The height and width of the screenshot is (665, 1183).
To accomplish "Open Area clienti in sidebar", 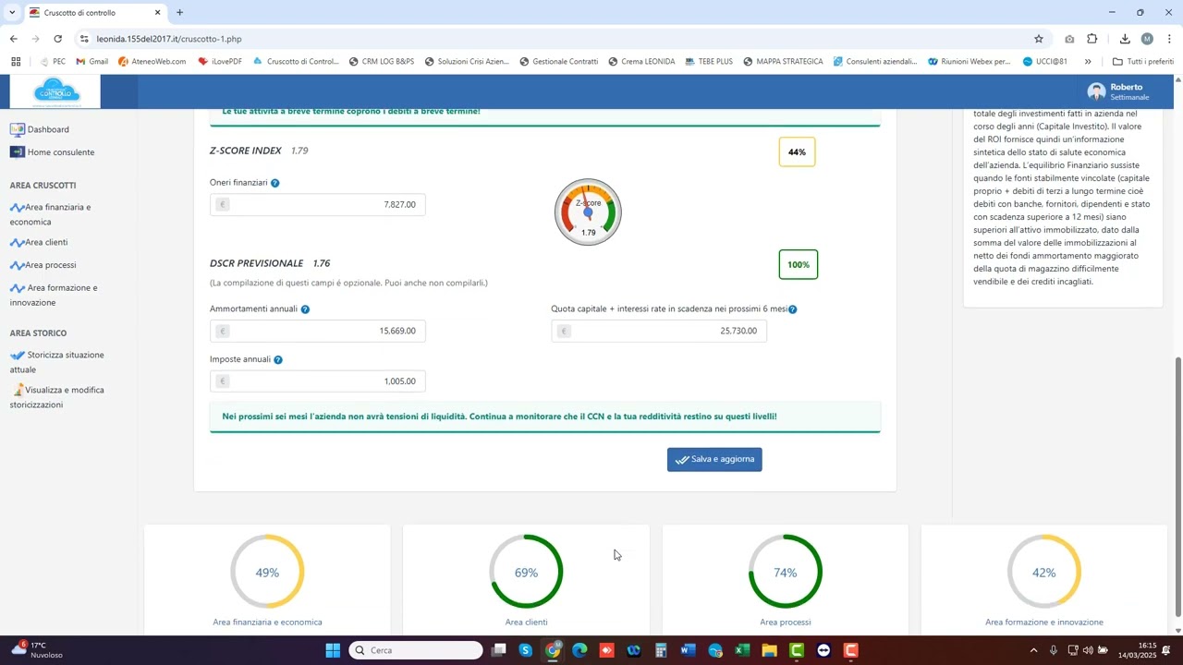I will tap(46, 243).
